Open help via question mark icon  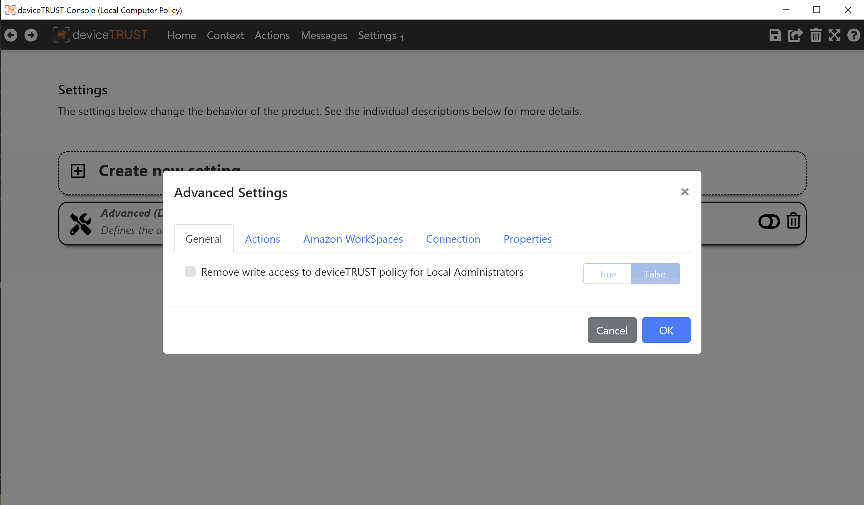coord(854,35)
